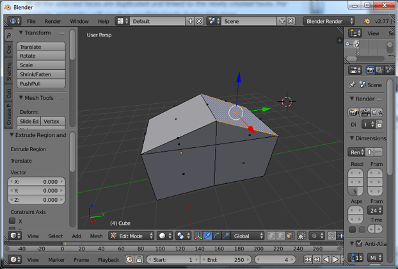Click the jump to start playback icon
This screenshot has width=398, height=269.
(x=308, y=259)
